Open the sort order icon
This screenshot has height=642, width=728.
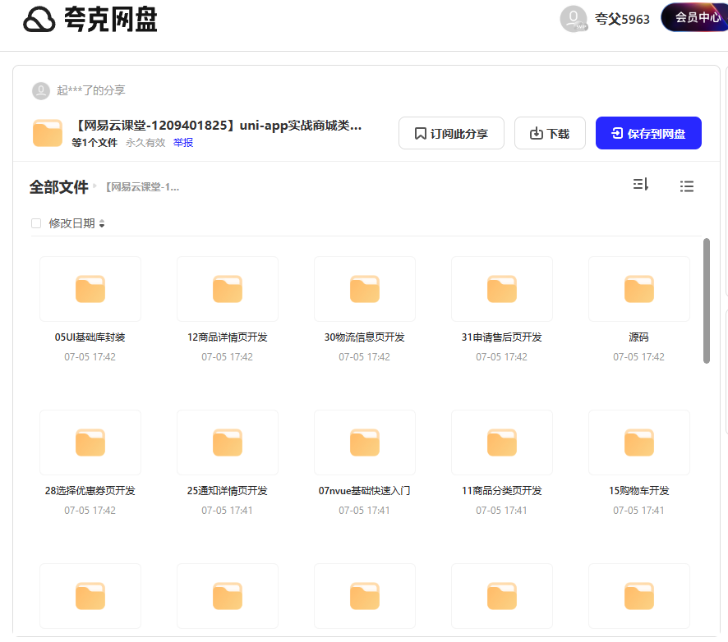(641, 185)
